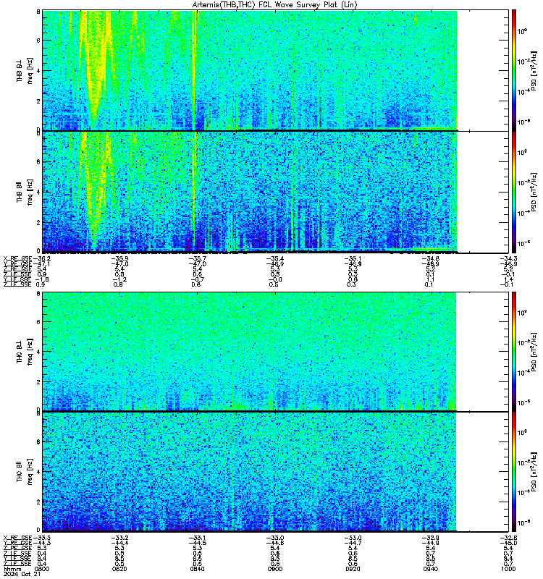Click the THC Y_RE_GSE value '-44.4'
Screen dimensions: 543x579
click(x=119, y=543)
